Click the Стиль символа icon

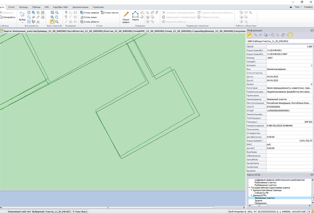(82, 12)
